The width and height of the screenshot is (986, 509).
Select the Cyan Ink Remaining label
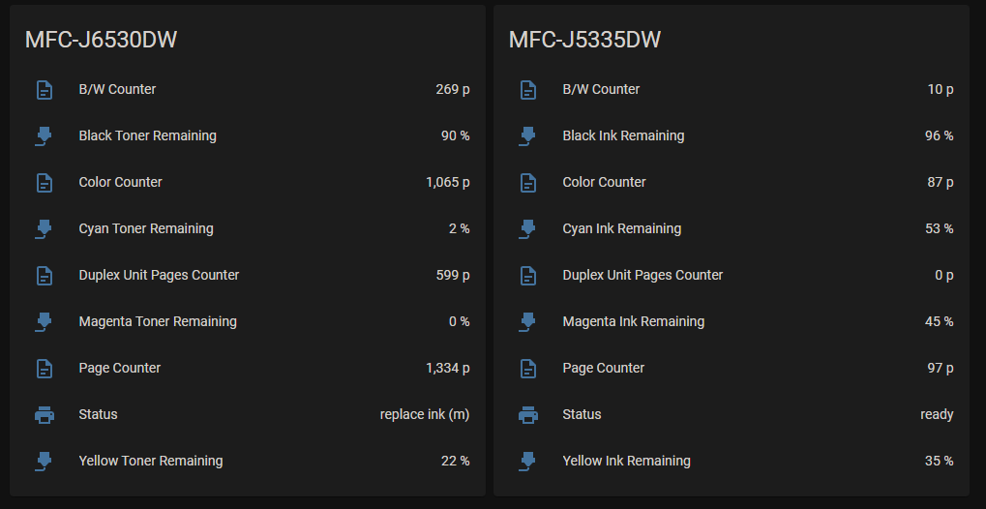[622, 228]
